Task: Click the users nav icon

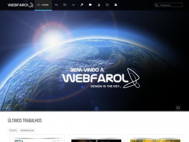Action: click(x=116, y=5)
